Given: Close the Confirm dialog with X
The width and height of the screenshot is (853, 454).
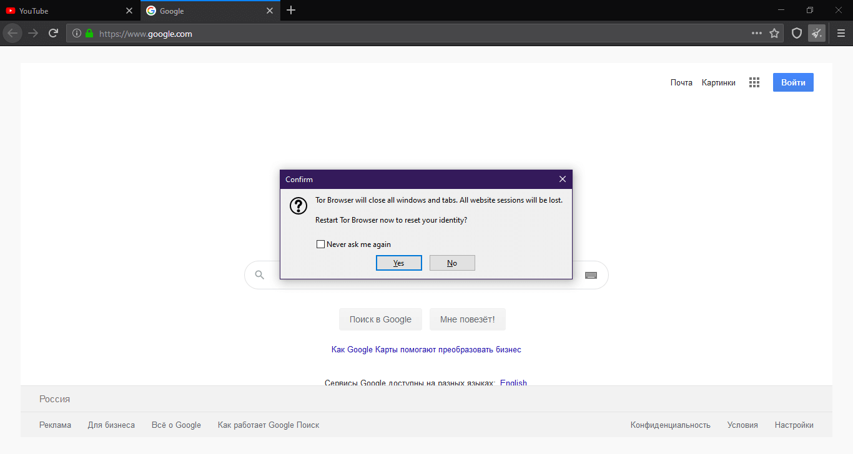Looking at the screenshot, I should click(563, 179).
